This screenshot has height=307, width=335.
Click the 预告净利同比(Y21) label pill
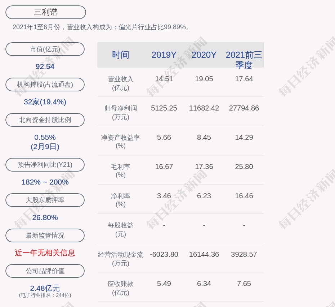coord(45,165)
